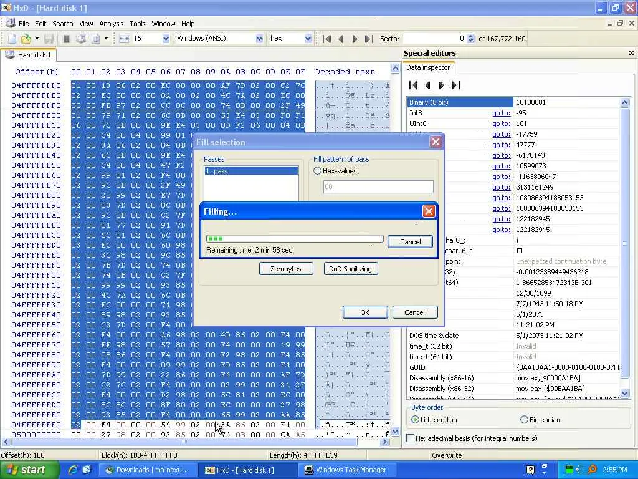Viewport: 638px width, 479px height.
Task: Click the question mark tray icon
Action: tap(530, 470)
